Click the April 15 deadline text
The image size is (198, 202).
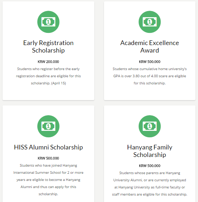59,83
